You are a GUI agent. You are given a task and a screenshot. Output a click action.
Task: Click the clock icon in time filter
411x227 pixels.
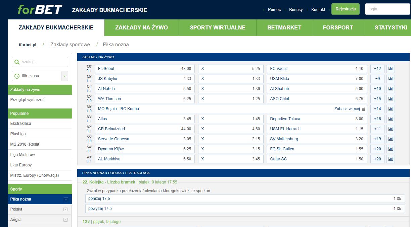(17, 76)
